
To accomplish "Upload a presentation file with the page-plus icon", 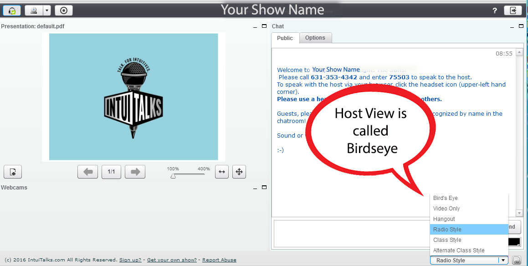I will [x=13, y=172].
